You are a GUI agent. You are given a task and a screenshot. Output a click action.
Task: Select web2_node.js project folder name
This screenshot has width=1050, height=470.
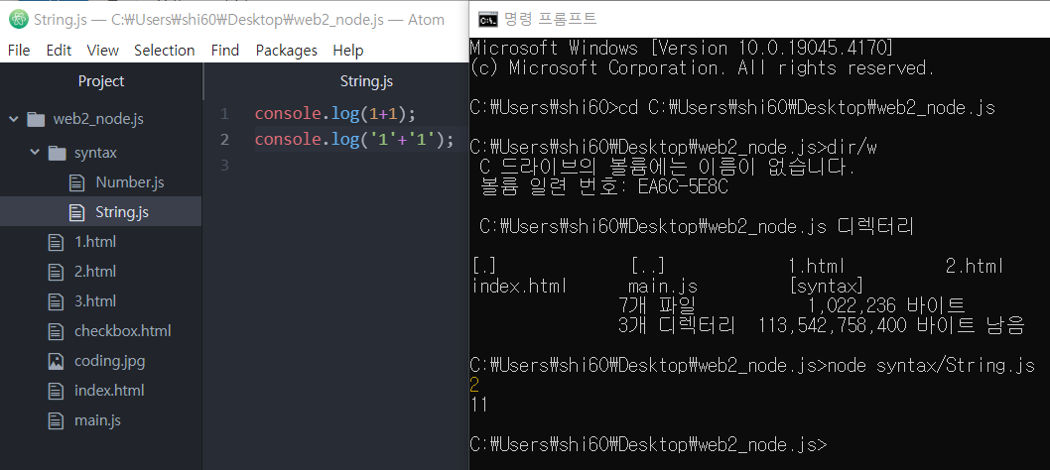pos(98,119)
